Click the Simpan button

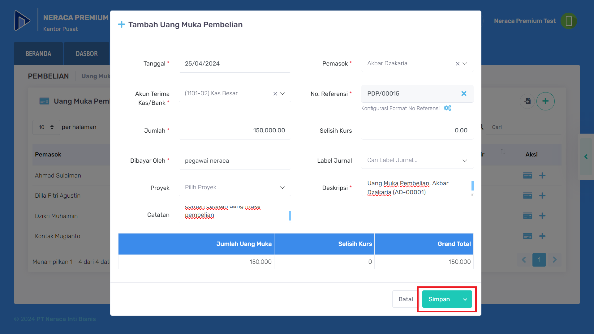[x=439, y=299]
